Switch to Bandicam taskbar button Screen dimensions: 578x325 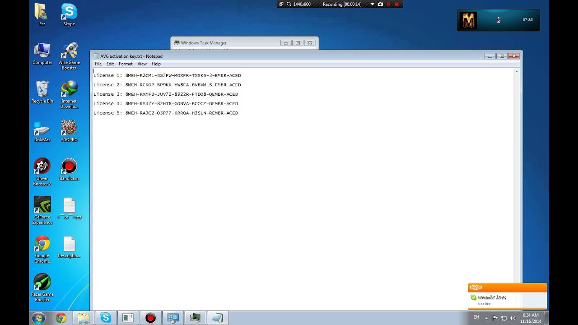tap(150, 318)
